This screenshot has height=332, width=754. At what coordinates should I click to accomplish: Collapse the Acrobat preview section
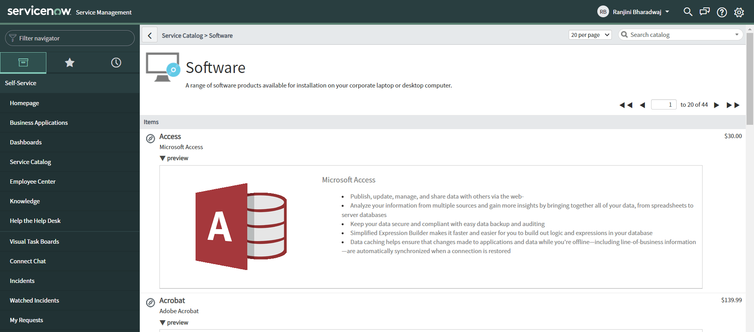(174, 323)
